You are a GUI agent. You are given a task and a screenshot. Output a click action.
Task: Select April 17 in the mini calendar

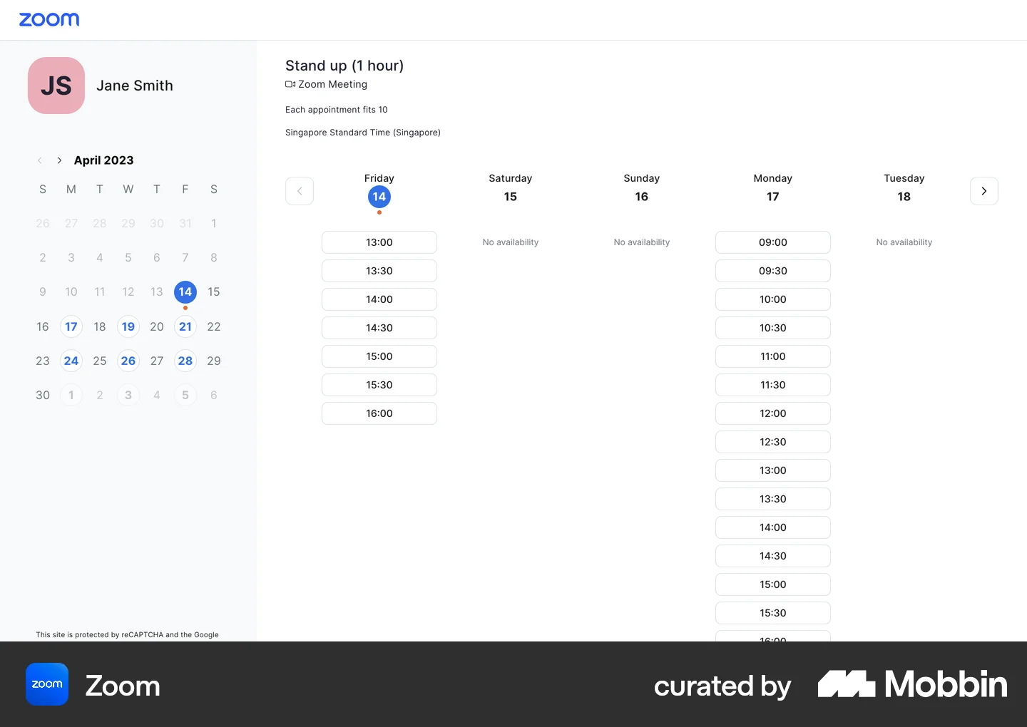(71, 326)
